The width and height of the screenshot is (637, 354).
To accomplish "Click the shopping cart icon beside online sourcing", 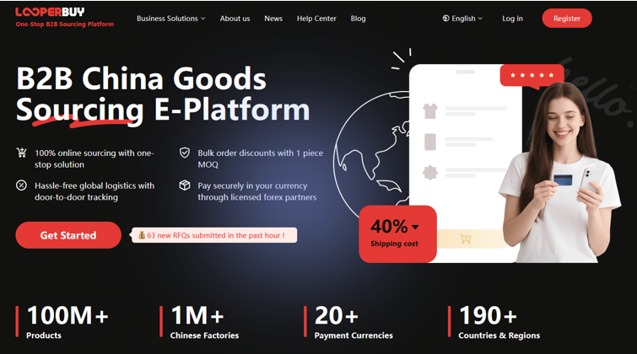I will tap(22, 153).
